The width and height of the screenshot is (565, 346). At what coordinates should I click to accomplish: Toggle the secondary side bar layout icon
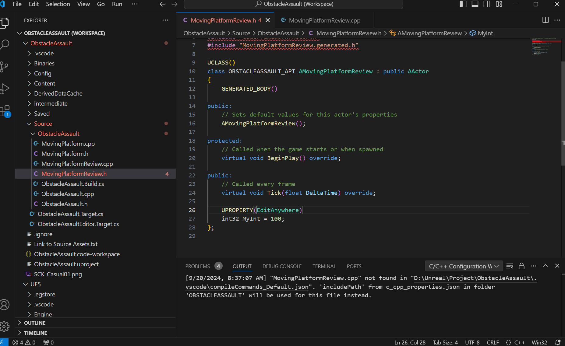click(x=487, y=4)
